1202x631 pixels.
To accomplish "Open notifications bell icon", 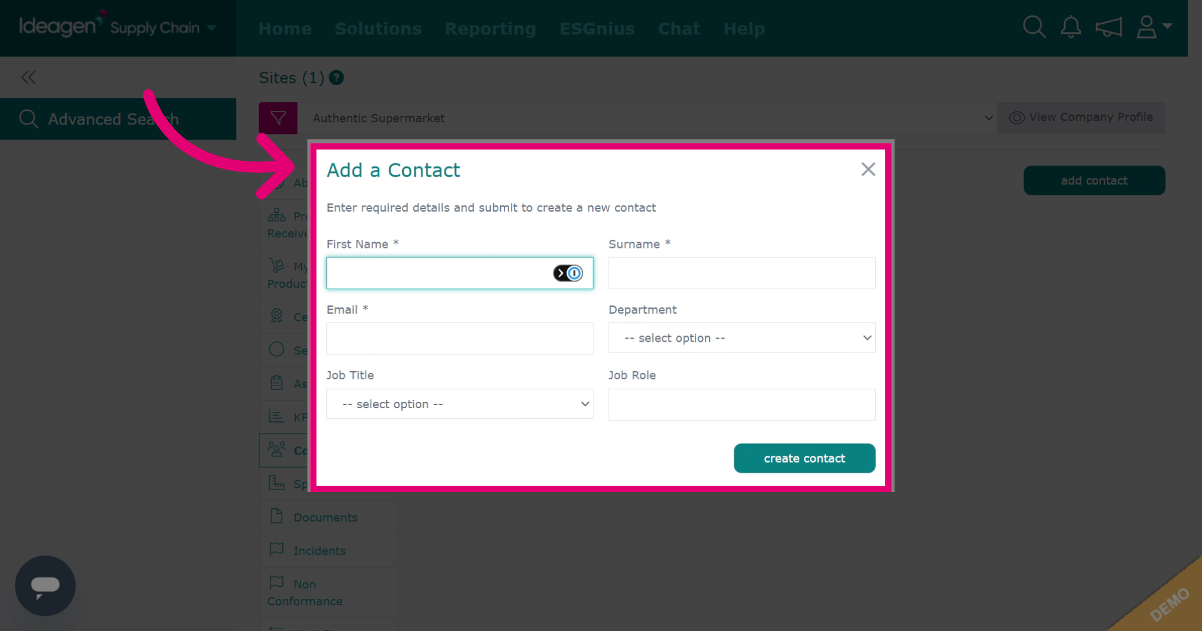I will click(x=1071, y=28).
